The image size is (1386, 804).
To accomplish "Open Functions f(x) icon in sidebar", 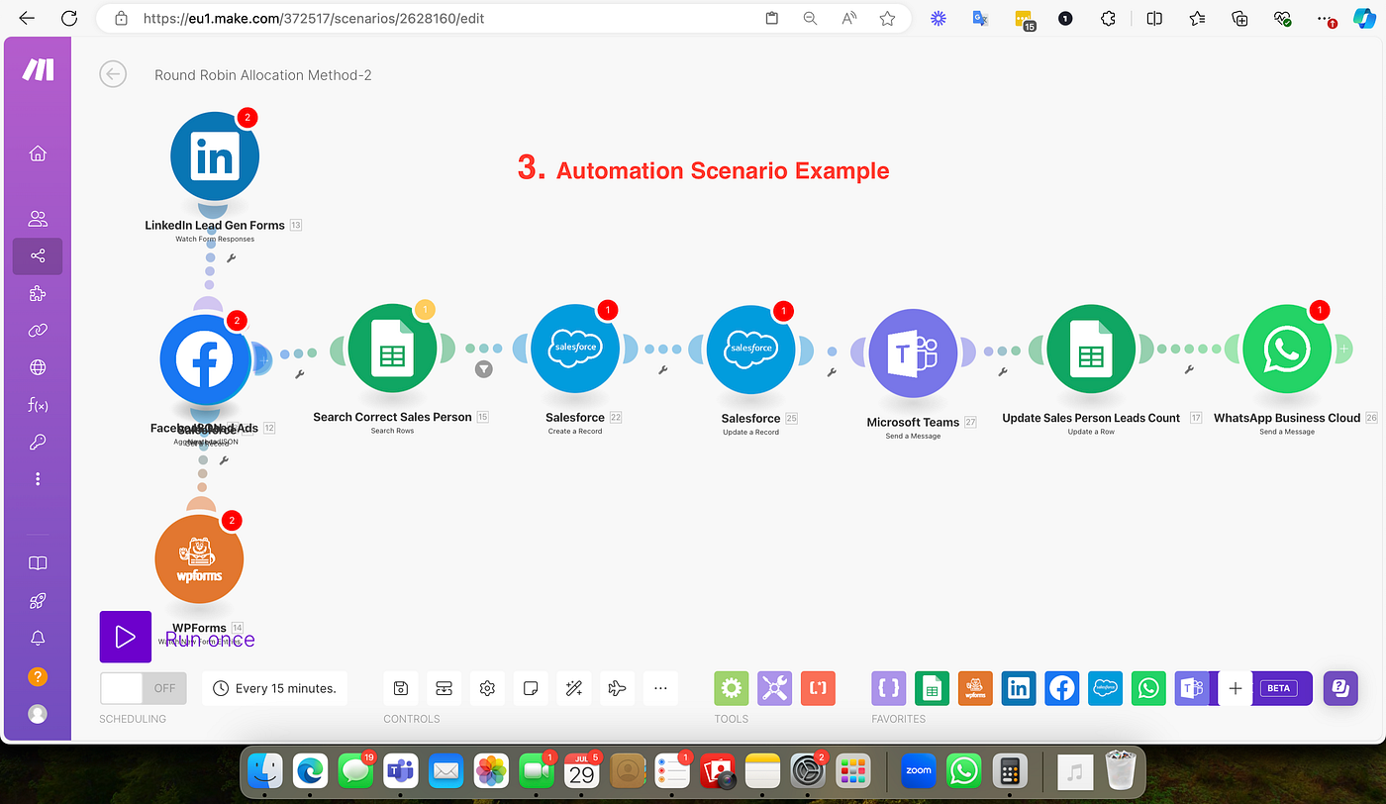I will [x=38, y=405].
